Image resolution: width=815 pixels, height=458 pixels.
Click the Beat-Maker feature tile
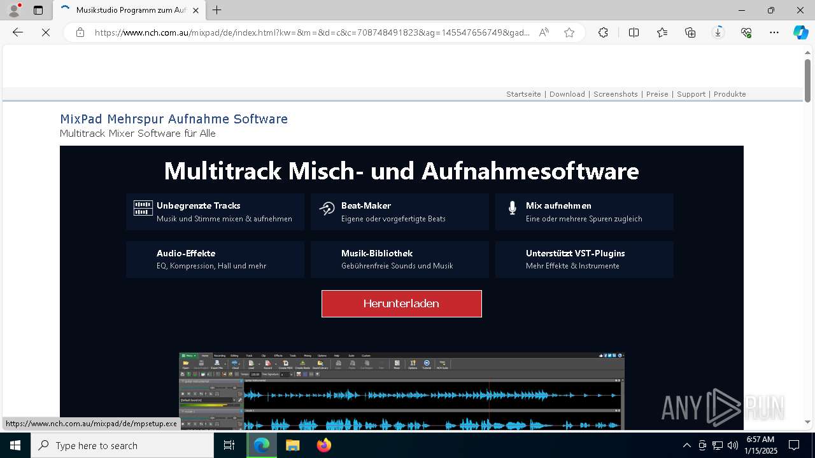(400, 212)
